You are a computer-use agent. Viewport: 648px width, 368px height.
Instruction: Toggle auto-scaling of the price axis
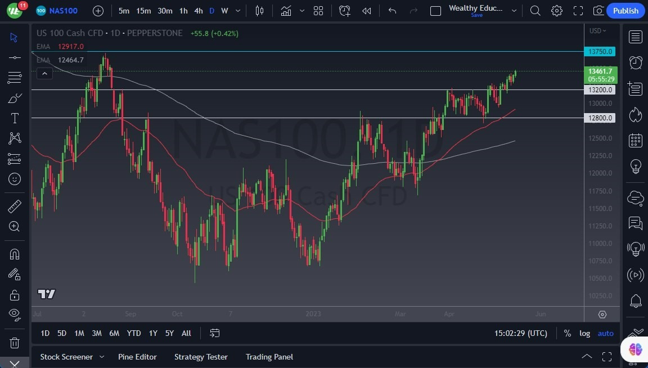coord(605,333)
